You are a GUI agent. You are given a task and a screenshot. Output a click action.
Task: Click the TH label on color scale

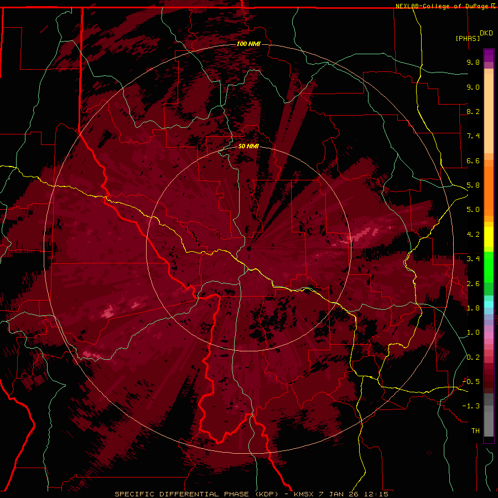click(x=475, y=431)
